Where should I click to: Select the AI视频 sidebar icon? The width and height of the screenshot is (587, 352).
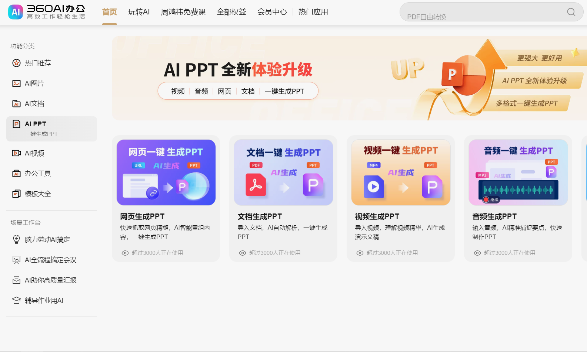click(x=16, y=153)
